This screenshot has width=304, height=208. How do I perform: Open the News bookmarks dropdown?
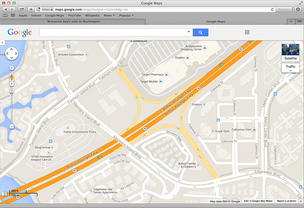coord(109,16)
